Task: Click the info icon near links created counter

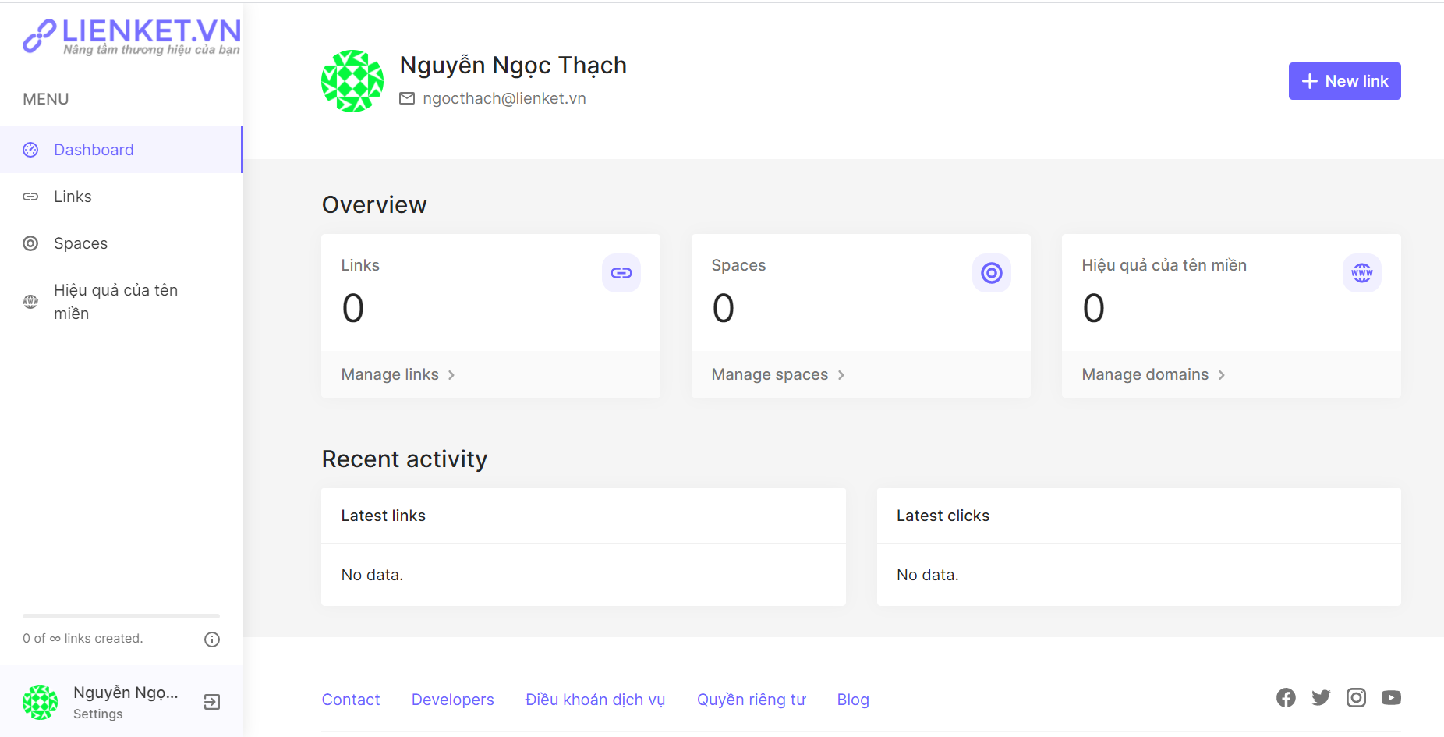Action: coord(212,640)
